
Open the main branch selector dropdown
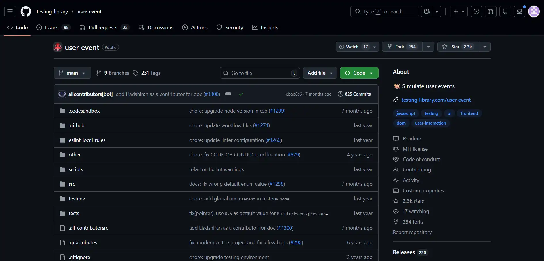pos(72,73)
